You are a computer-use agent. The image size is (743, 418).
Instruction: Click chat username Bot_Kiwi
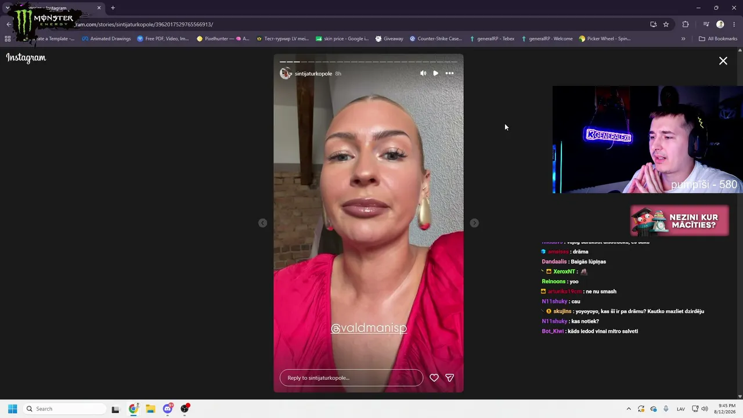[x=553, y=331]
